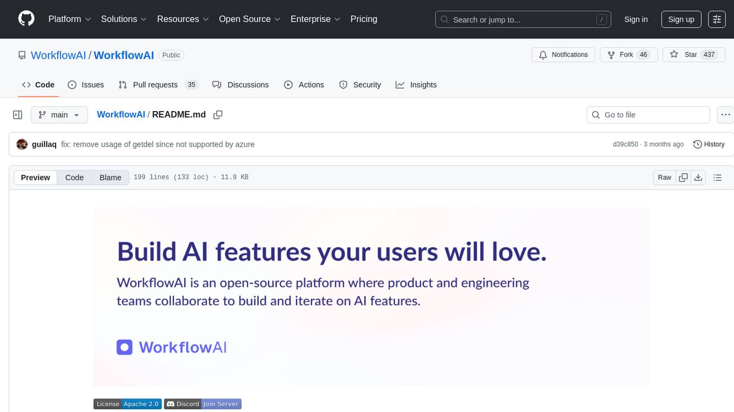Click the Sign up button
Screen dimensions: 734x412
[x=681, y=19]
